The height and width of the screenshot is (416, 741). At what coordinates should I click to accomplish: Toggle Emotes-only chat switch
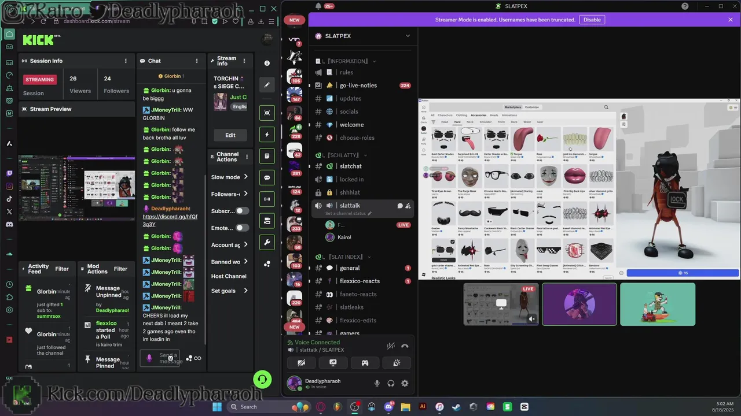[x=242, y=228]
